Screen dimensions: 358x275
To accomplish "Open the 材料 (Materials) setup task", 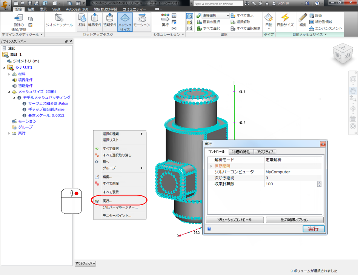I will pos(82,20).
